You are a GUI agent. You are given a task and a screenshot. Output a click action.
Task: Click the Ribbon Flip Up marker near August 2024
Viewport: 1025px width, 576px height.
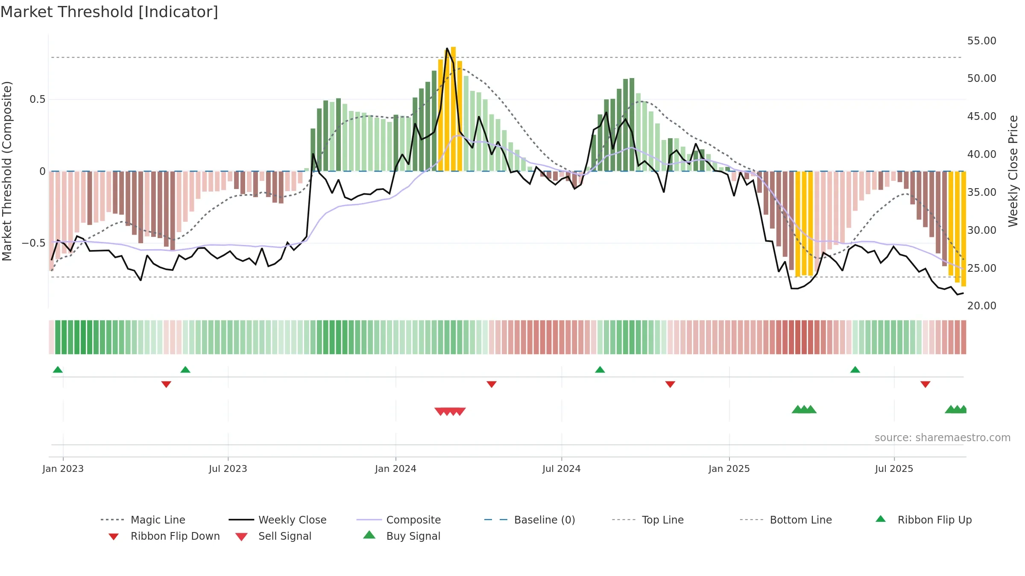[600, 369]
